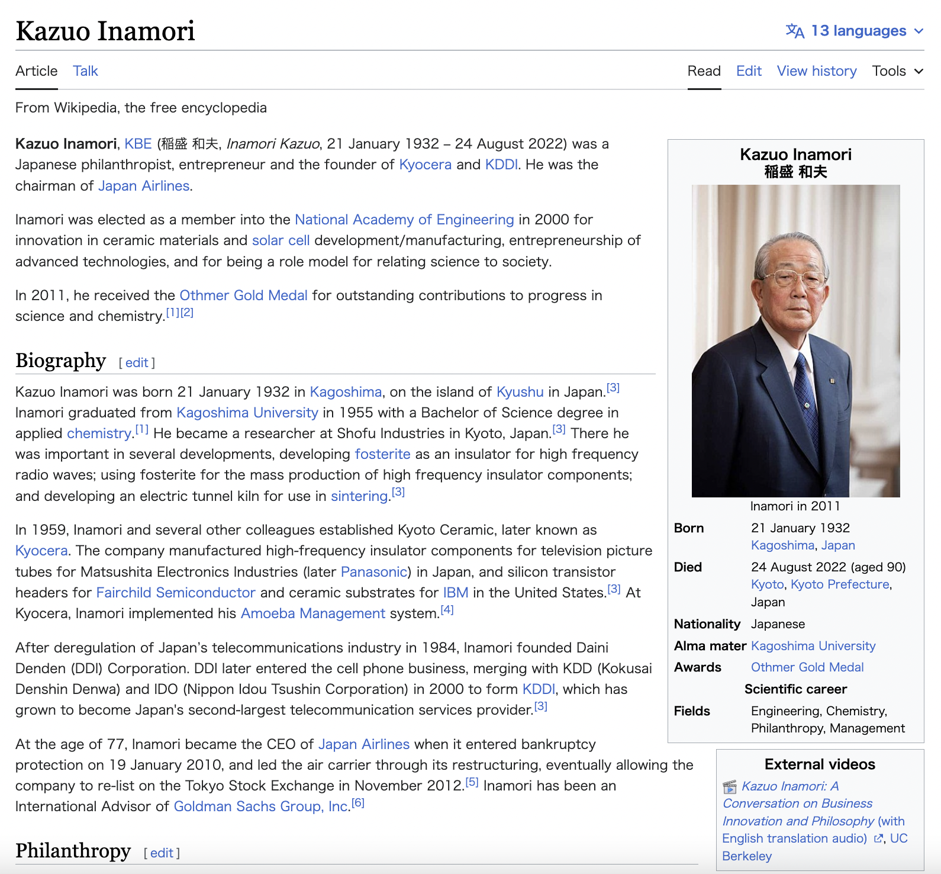Open the National Academy of Engineering link
This screenshot has height=874, width=941.
tap(404, 220)
